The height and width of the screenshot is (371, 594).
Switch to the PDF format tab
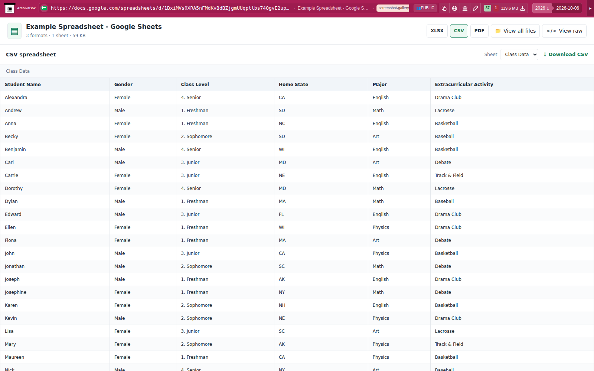pos(479,31)
